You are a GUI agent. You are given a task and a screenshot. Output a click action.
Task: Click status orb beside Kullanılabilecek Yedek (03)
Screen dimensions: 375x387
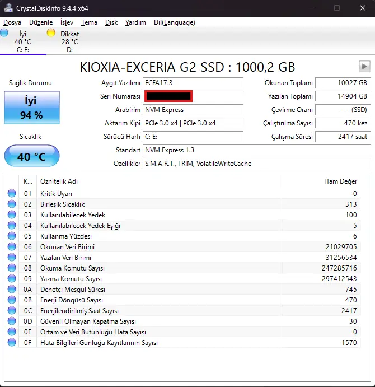coord(12,215)
